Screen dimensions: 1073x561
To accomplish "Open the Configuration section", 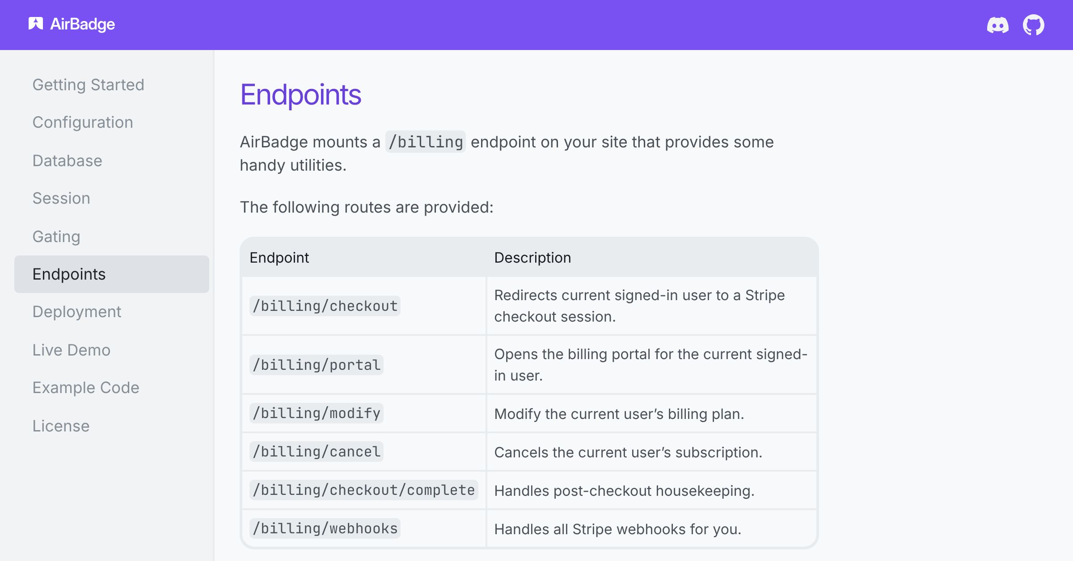I will pyautogui.click(x=83, y=122).
